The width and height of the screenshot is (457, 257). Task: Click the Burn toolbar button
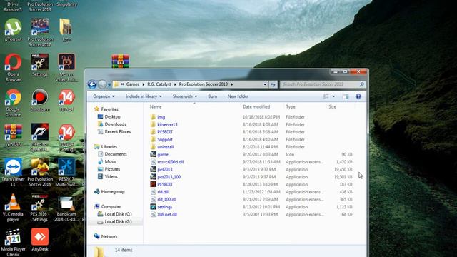tap(213, 96)
